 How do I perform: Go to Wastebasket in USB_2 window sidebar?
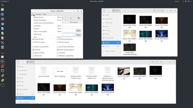[x=25, y=89]
